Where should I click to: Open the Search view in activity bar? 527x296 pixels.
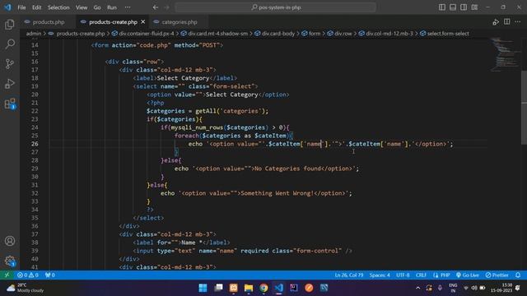coord(10,44)
